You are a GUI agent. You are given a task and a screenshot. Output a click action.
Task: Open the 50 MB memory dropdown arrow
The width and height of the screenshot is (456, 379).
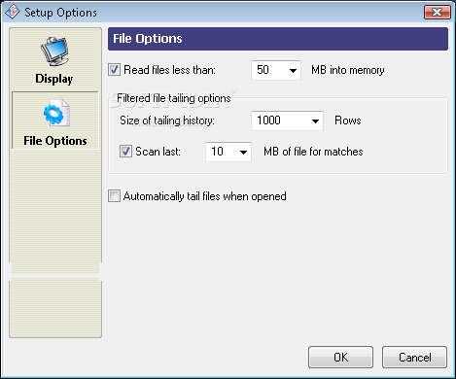[293, 70]
